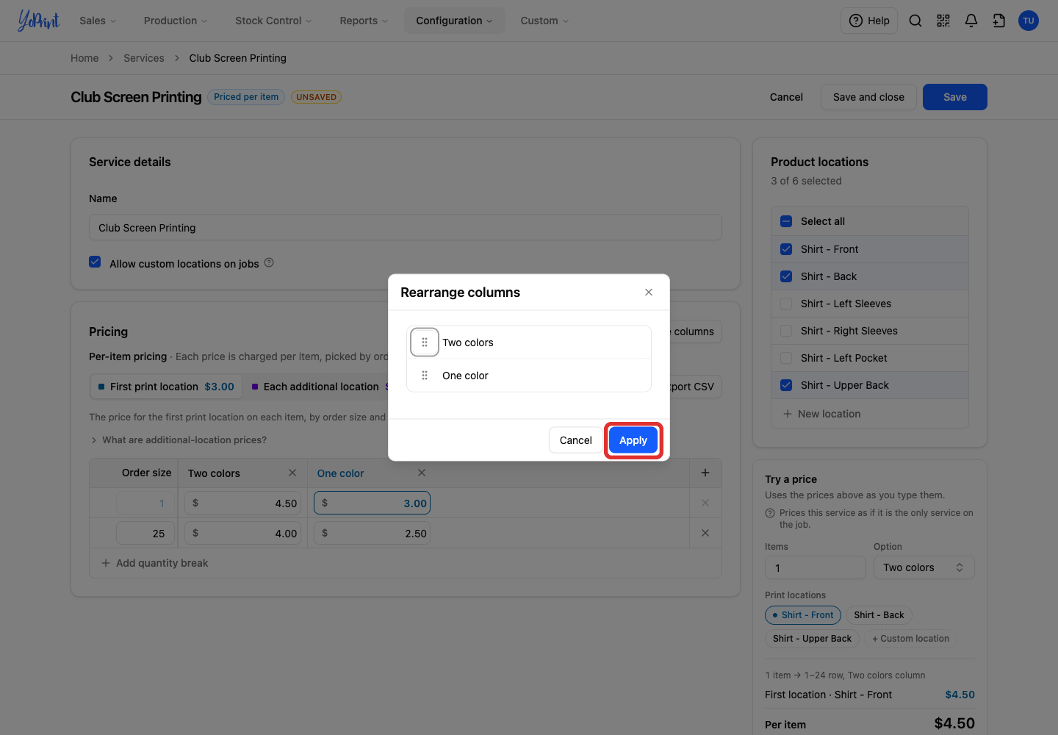Open the Production menu
Image resolution: width=1058 pixels, height=735 pixels.
click(x=176, y=21)
